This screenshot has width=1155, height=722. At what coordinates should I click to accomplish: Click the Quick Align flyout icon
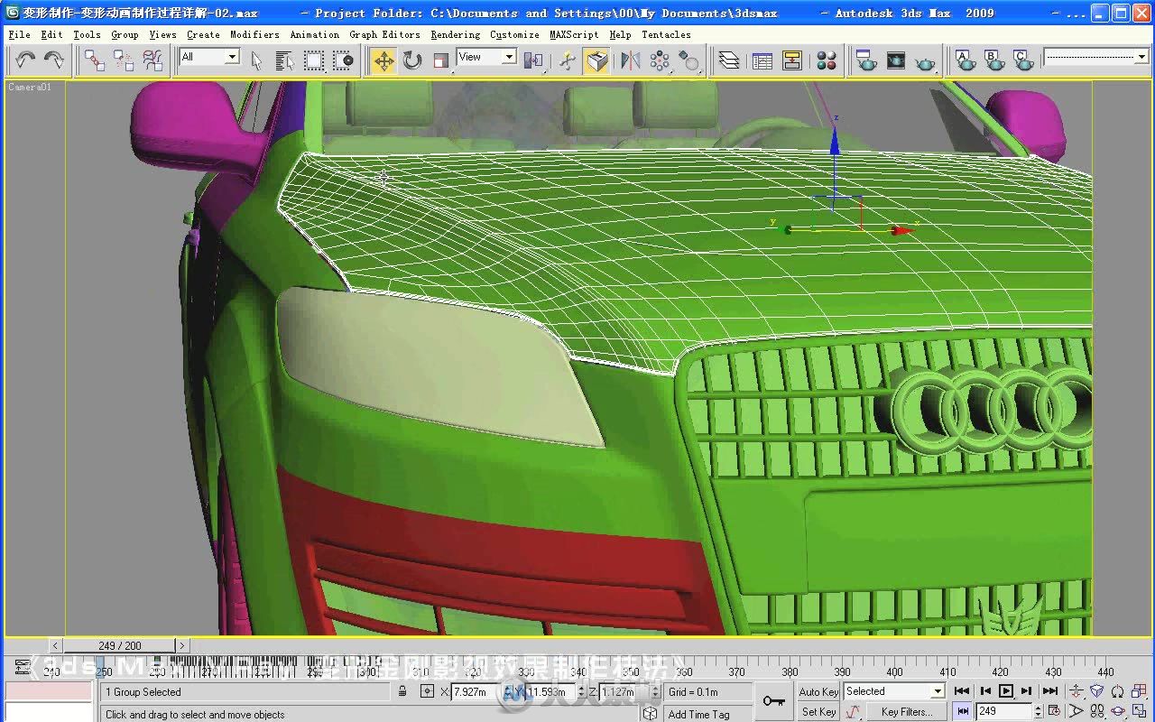tap(688, 60)
